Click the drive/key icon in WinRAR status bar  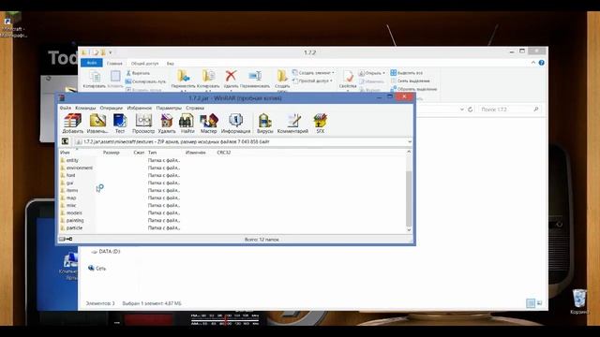pyautogui.click(x=66, y=240)
